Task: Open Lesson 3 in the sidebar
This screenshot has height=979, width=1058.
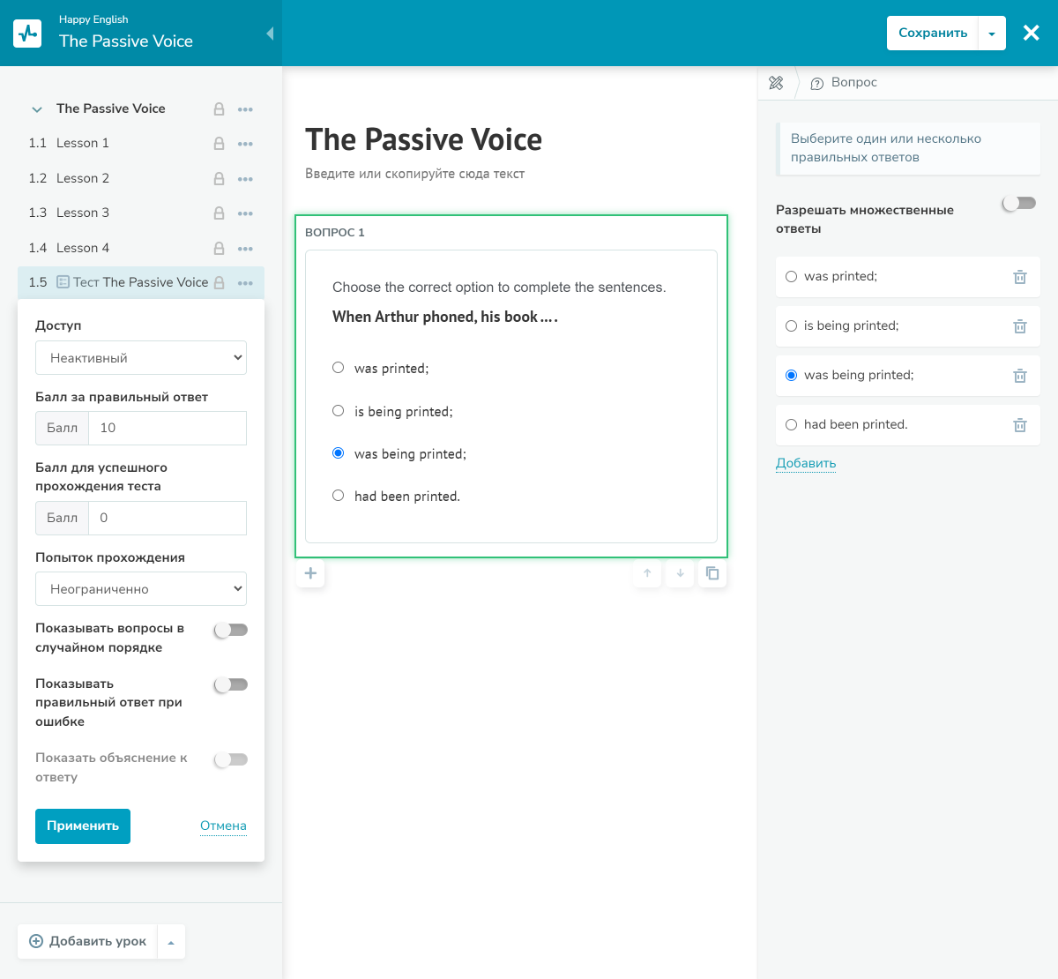Action: tap(83, 213)
